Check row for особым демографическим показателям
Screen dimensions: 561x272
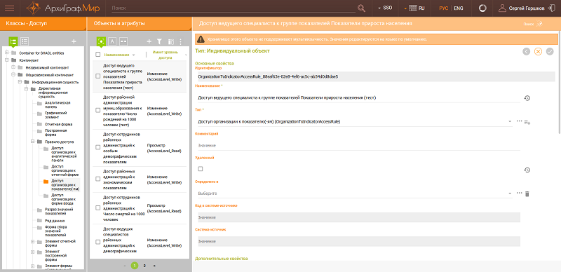[x=98, y=147]
